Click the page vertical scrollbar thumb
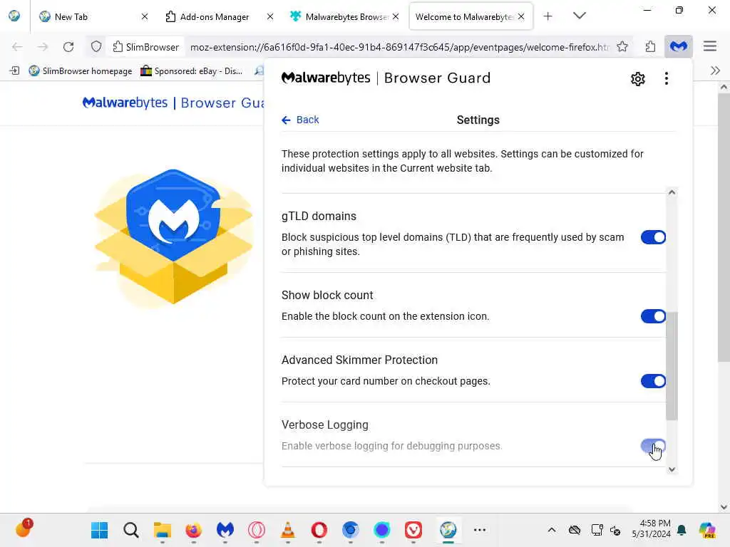 tap(723, 227)
